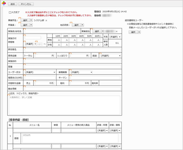Click 女性 50代 count field

(89, 45)
